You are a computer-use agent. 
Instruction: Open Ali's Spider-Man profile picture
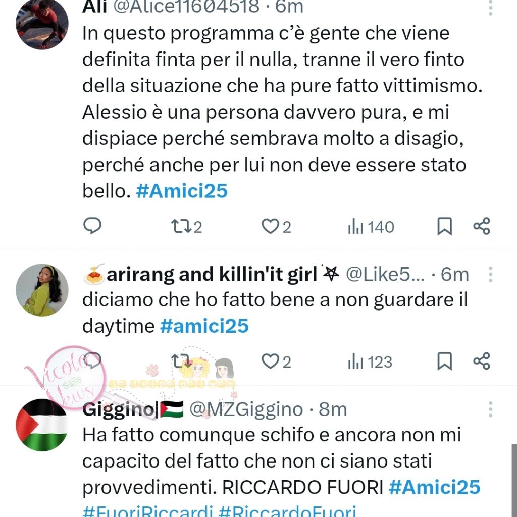(42, 24)
